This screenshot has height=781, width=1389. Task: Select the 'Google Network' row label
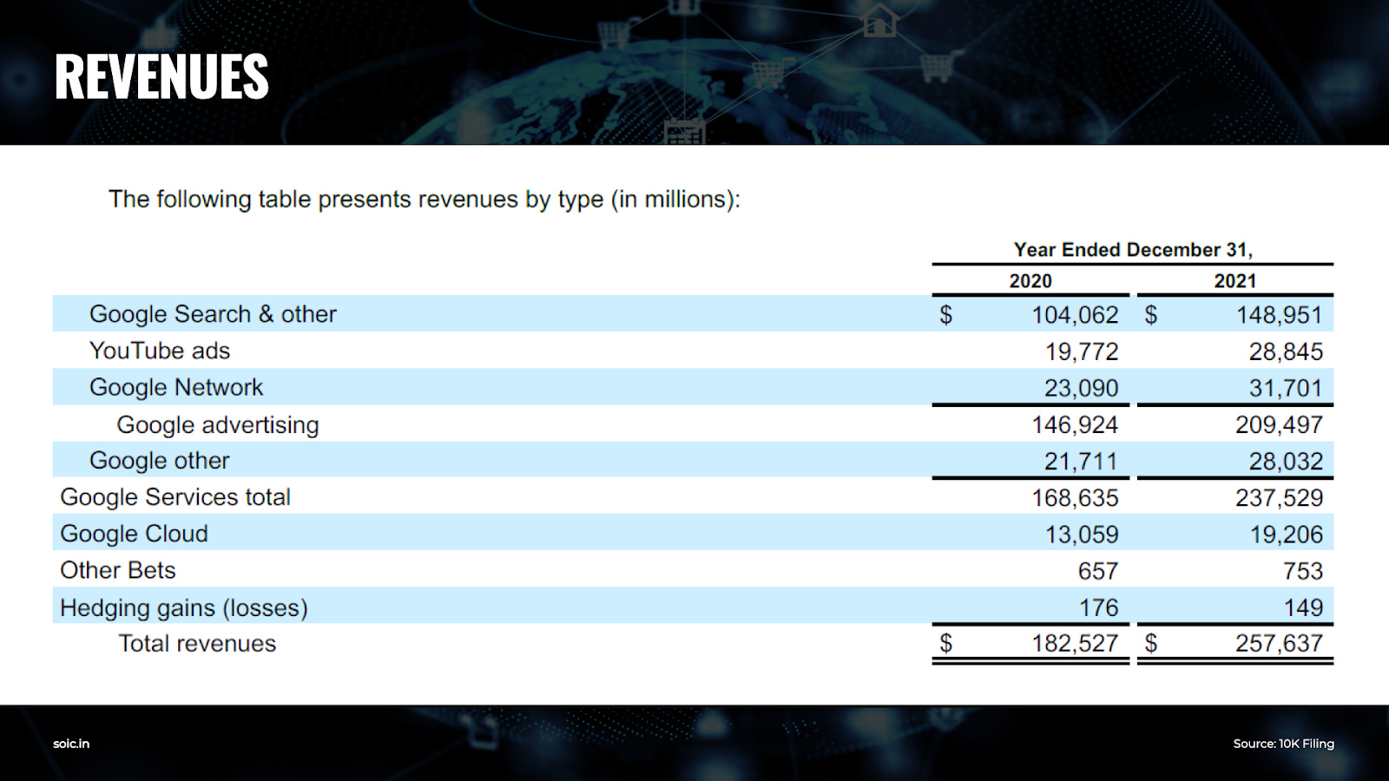tap(176, 387)
